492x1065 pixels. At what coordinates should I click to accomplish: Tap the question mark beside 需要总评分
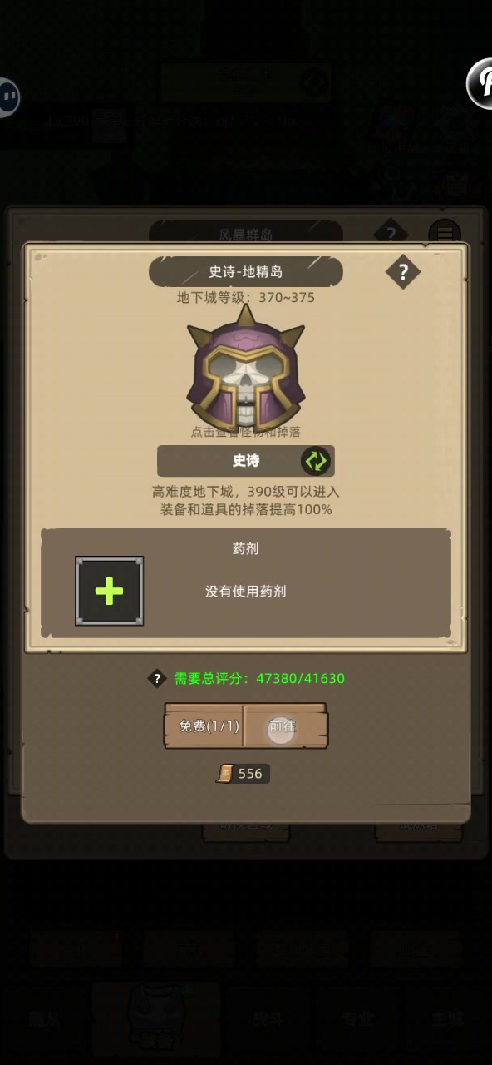point(158,678)
